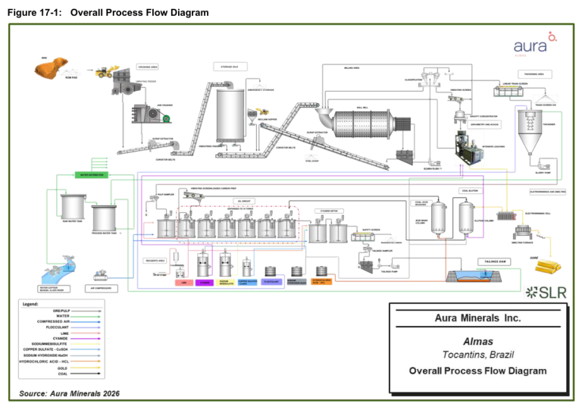Select the smelting furnace drawing

(x=523, y=232)
